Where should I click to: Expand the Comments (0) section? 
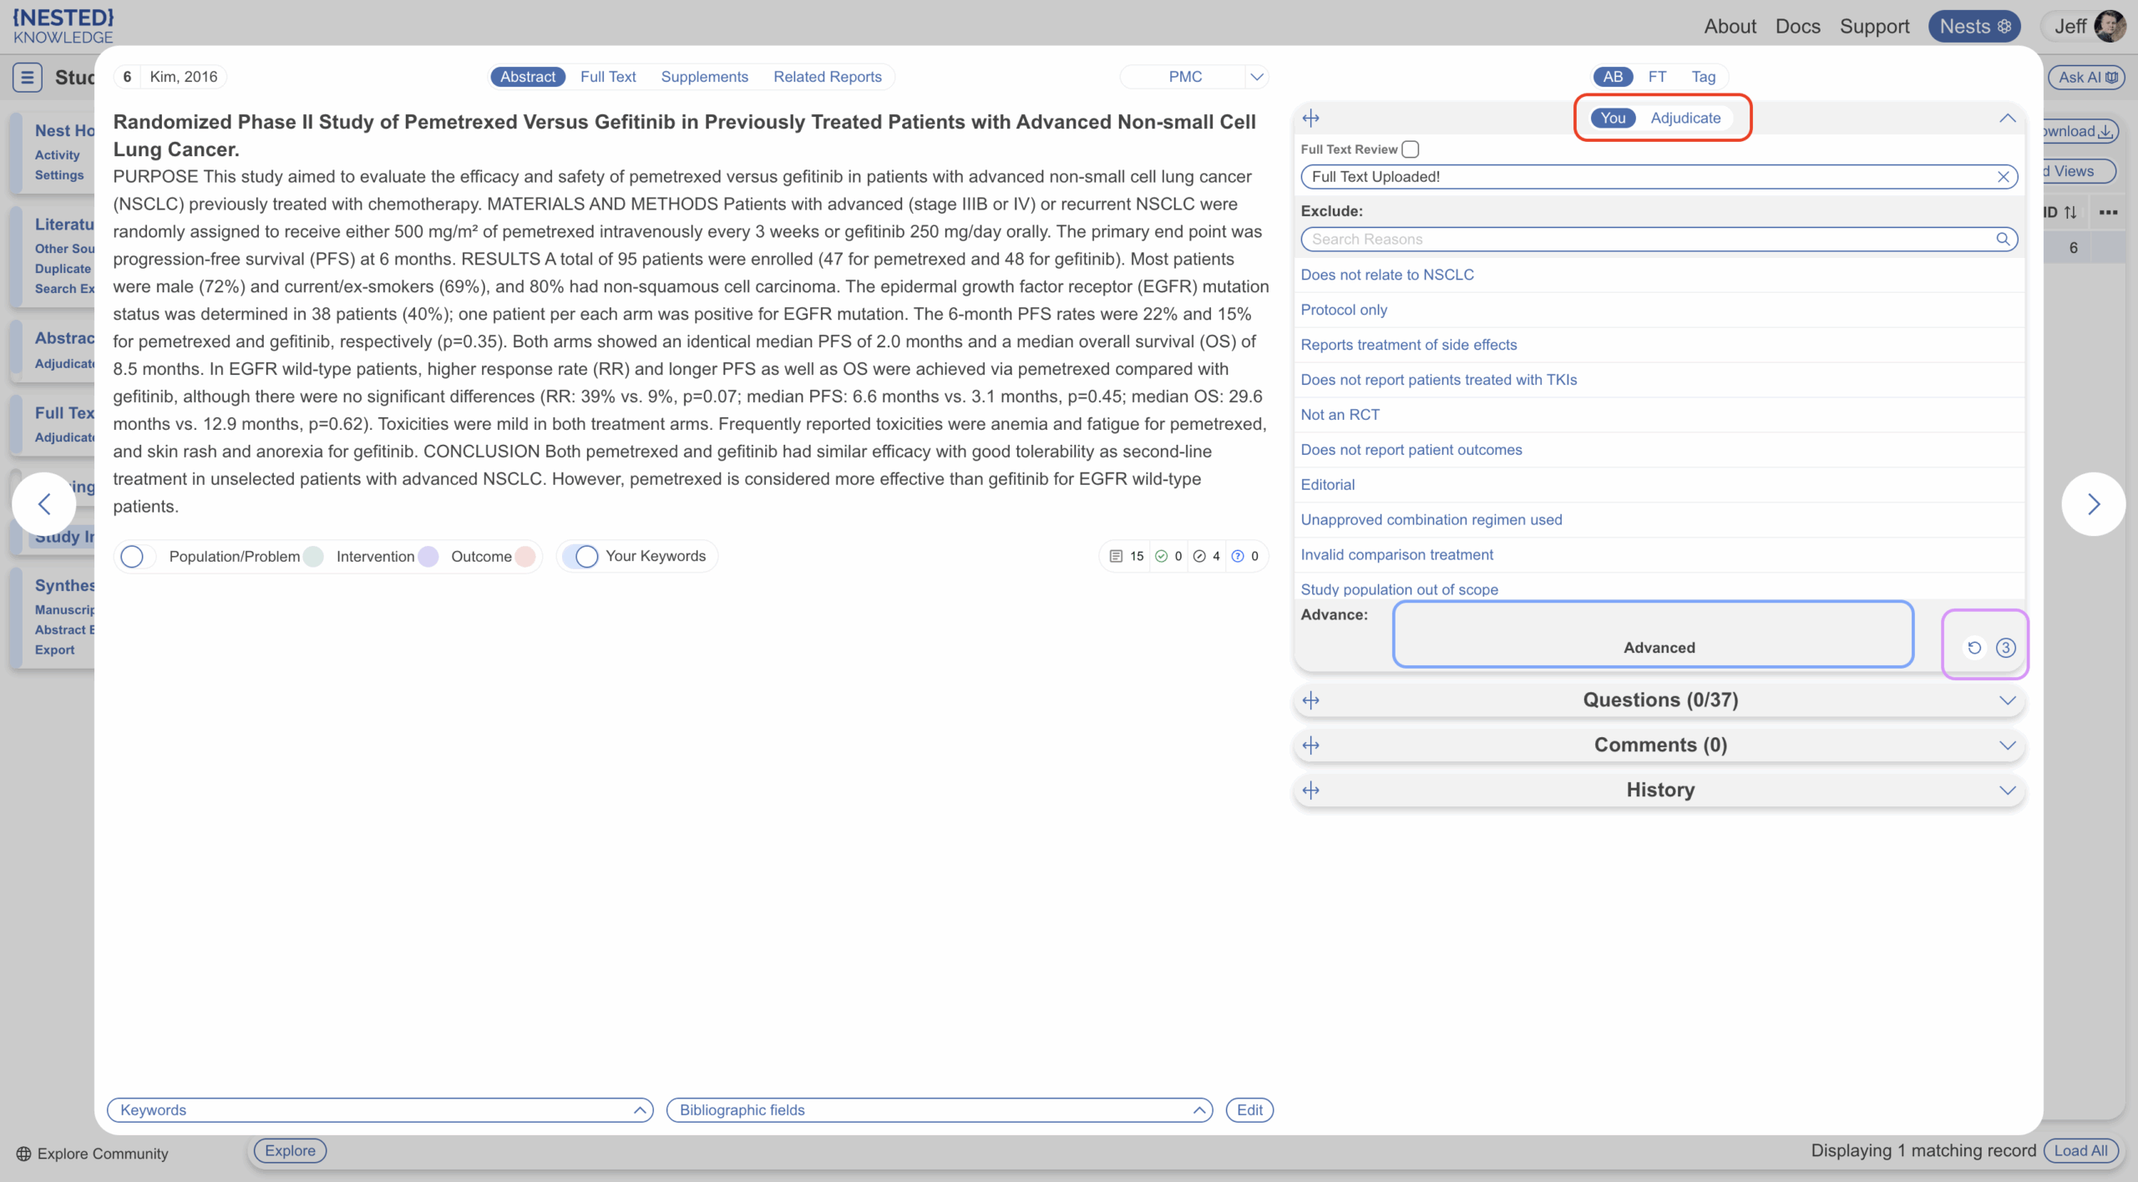[2007, 745]
